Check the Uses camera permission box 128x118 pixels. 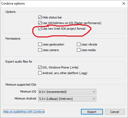[x=40, y=50]
